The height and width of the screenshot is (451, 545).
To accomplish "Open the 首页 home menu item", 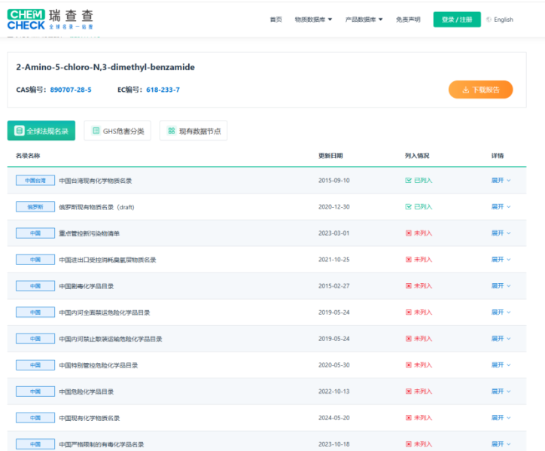I will click(276, 20).
